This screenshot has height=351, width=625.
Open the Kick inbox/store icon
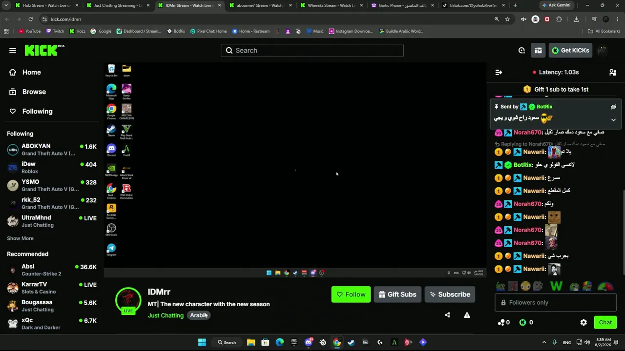click(x=538, y=51)
